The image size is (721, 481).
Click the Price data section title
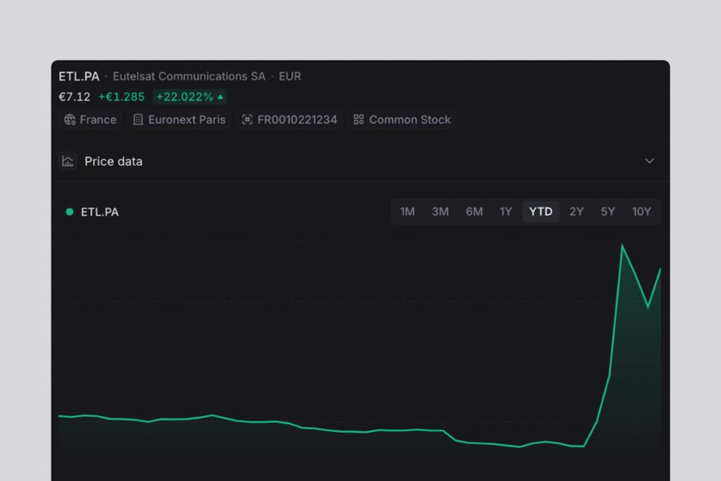(114, 162)
